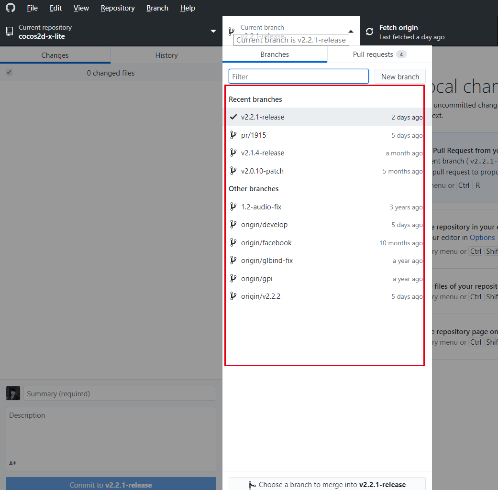The image size is (498, 490).
Task: Collapse the Current branch dropdown arrow
Action: pos(351,31)
